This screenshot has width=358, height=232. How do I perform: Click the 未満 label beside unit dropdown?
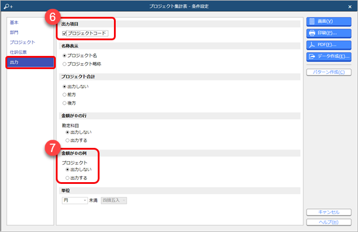click(93, 200)
